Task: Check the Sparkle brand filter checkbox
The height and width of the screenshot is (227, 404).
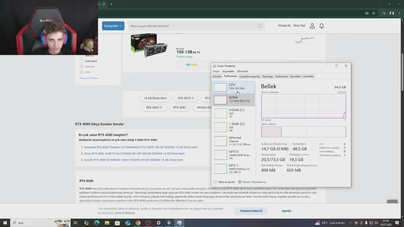Action: (x=81, y=67)
